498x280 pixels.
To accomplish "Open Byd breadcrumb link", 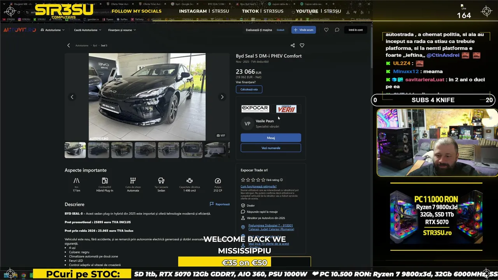I will click(x=95, y=45).
